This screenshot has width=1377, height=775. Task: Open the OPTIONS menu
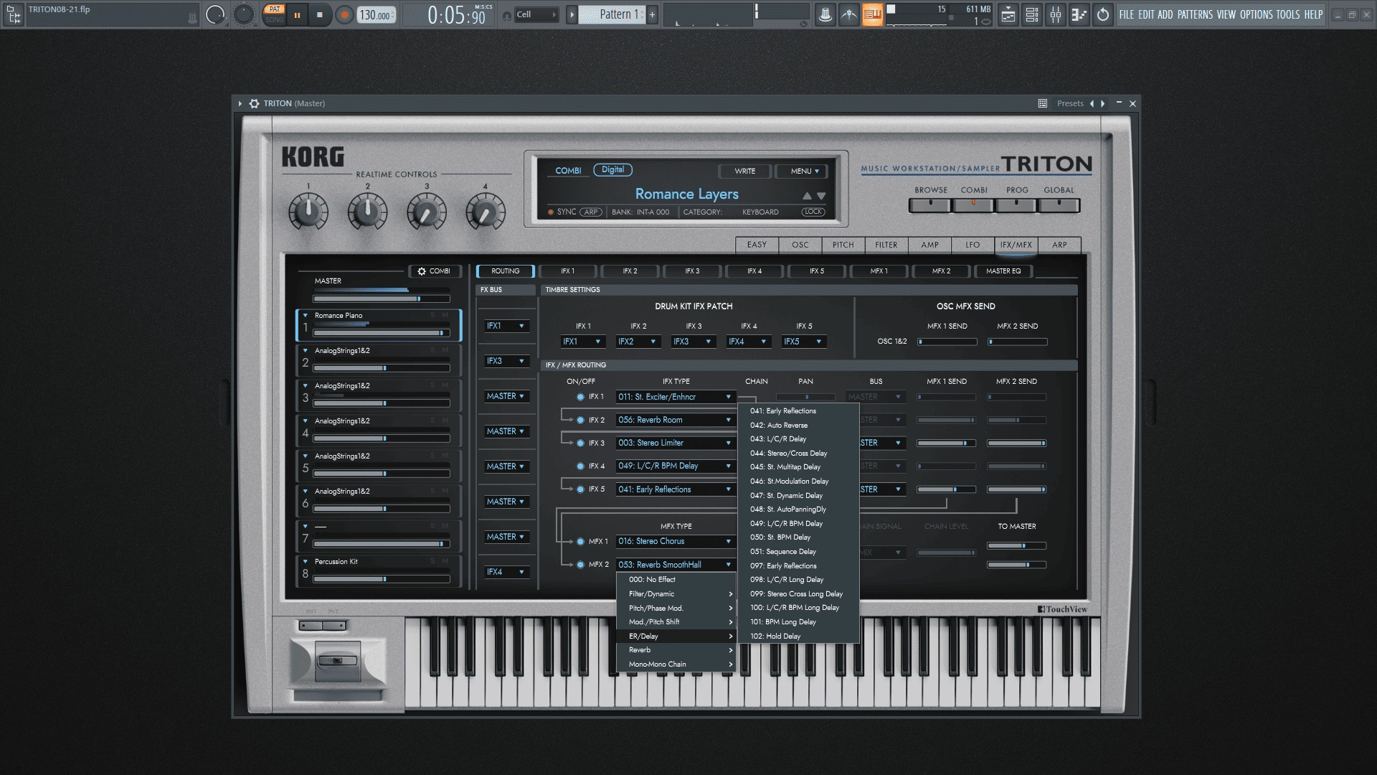[1257, 14]
